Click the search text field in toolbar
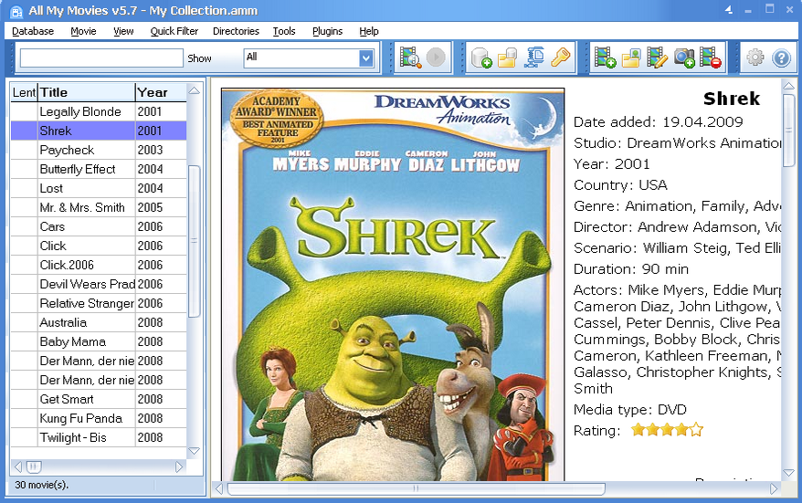802x503 pixels. (101, 58)
